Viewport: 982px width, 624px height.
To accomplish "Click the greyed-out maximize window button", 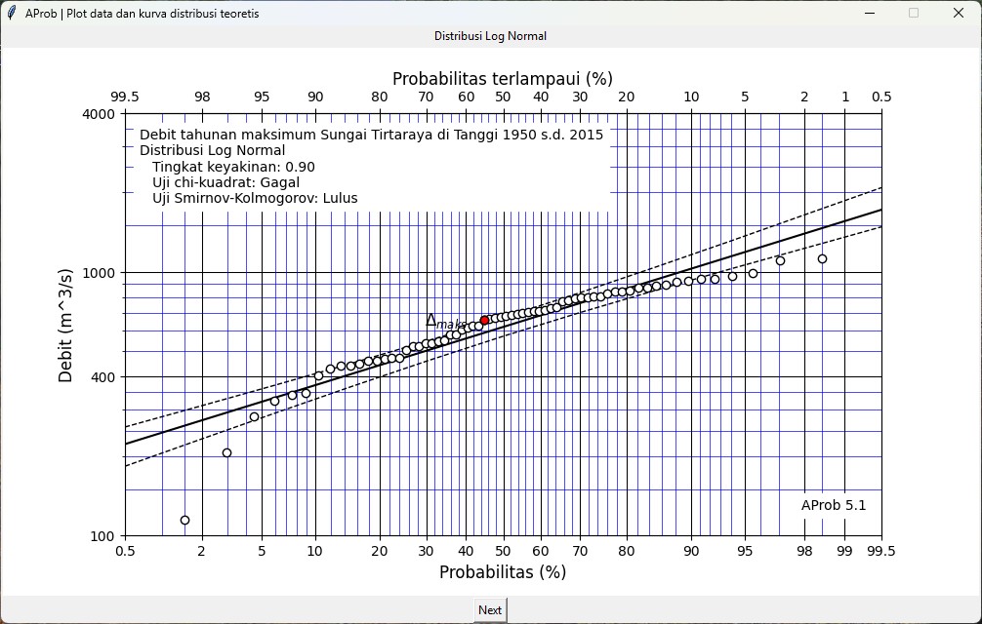I will tap(914, 14).
